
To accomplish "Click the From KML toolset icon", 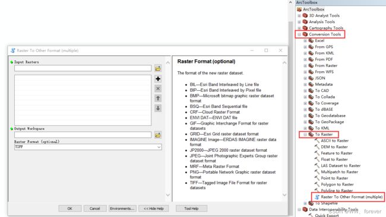I will tap(311, 53).
